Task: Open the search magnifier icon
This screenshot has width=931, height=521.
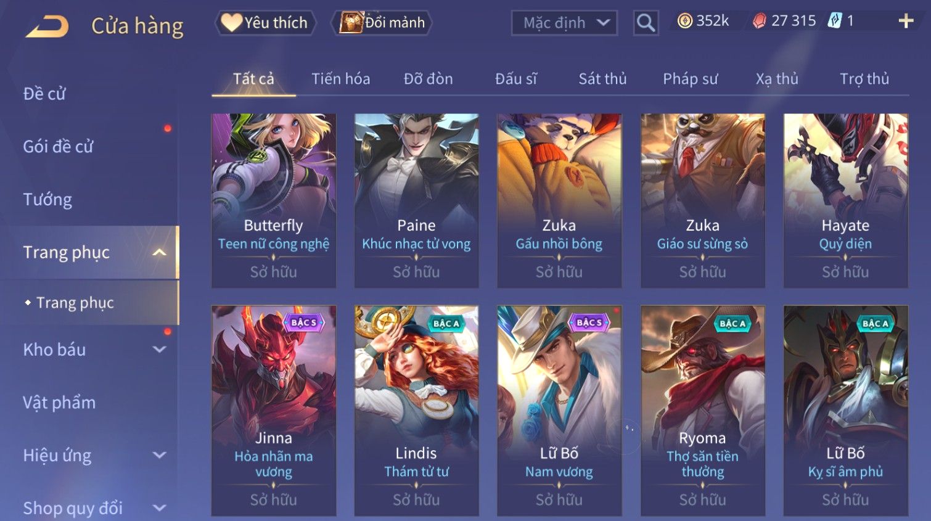Action: tap(646, 23)
